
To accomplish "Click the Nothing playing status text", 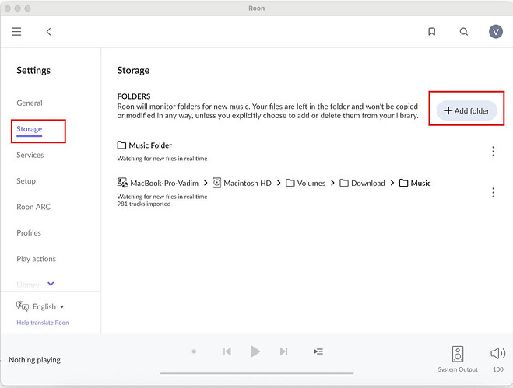I will [35, 360].
